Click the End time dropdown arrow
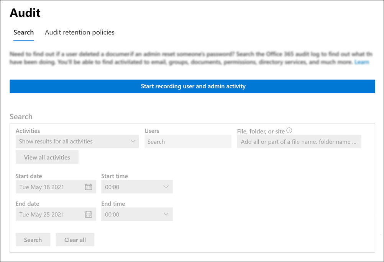Screen dimensions: 384x262 pyautogui.click(x=166, y=215)
